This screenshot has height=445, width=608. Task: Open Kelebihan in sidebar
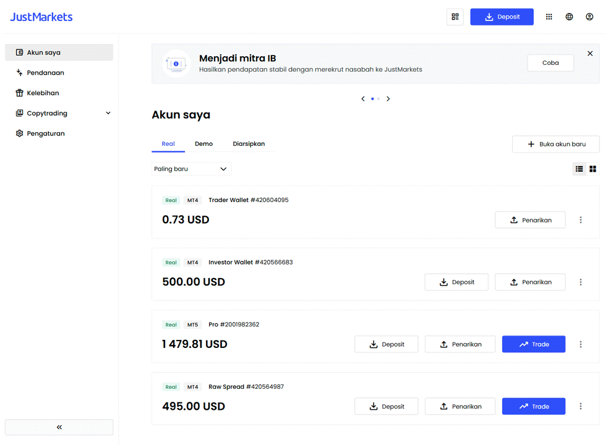(x=59, y=93)
